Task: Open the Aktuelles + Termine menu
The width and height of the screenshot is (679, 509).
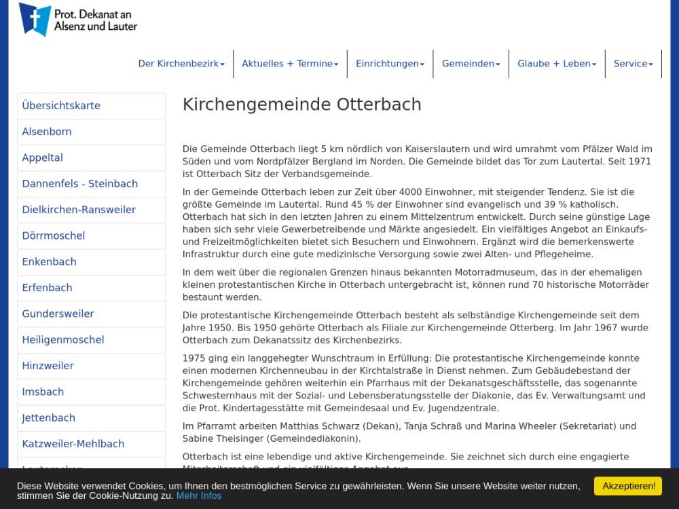Action: (x=290, y=64)
